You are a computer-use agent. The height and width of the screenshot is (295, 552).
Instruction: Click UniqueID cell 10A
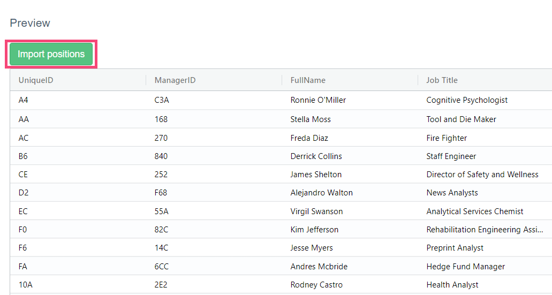(x=25, y=285)
